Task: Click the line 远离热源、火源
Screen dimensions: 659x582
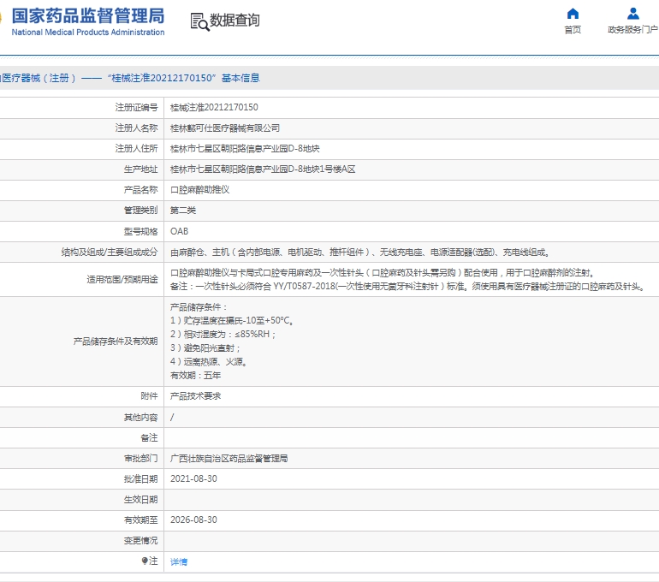Action: tap(209, 362)
